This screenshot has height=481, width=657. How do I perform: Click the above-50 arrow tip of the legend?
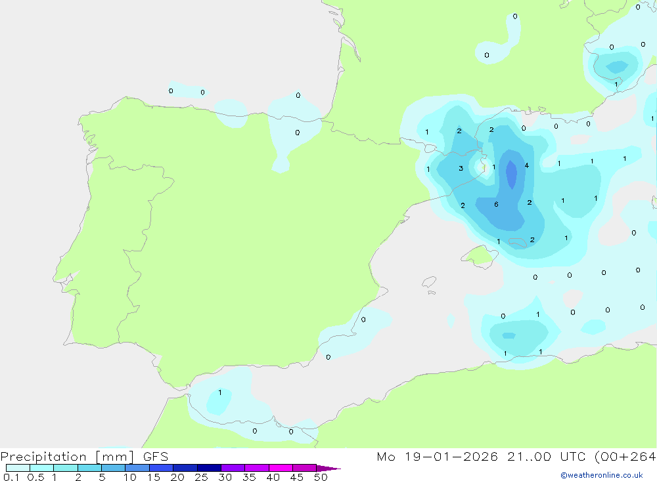tap(328, 468)
